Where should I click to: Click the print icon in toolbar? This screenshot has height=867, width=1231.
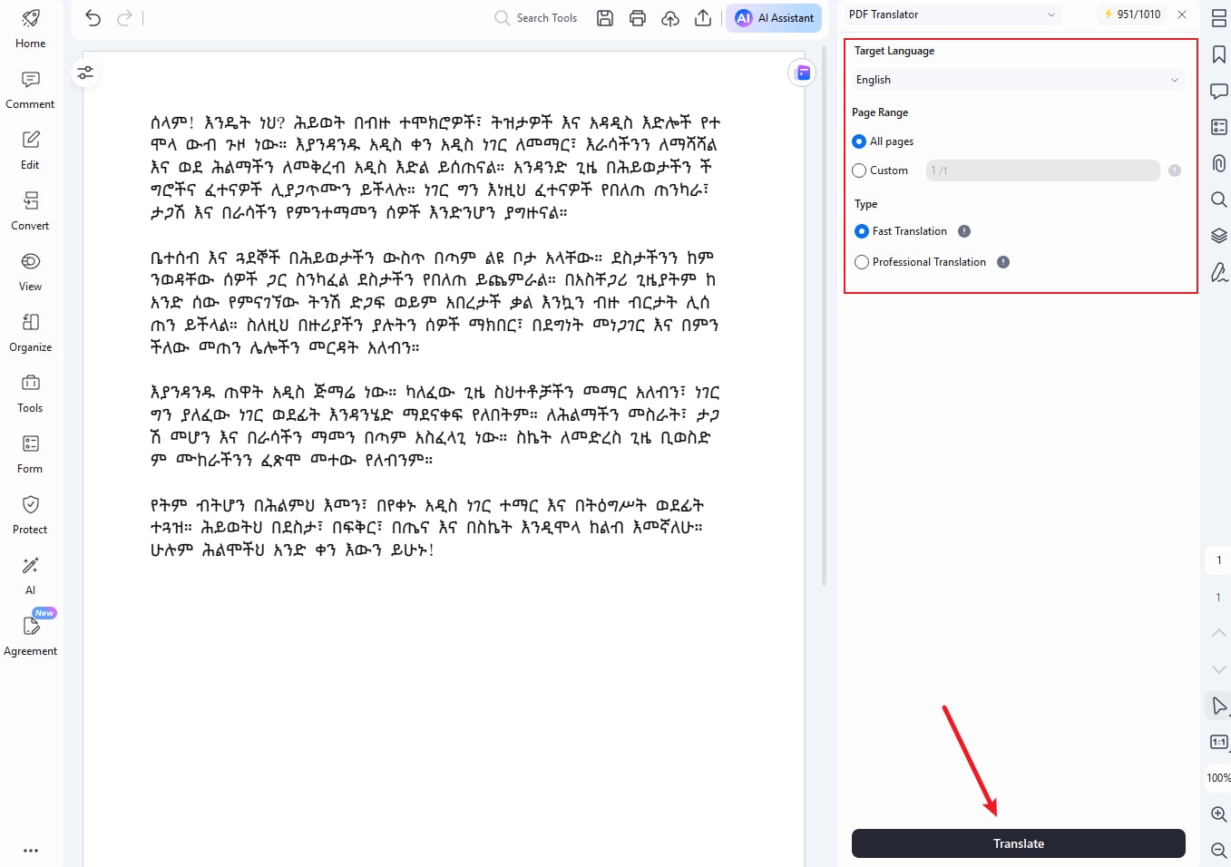click(x=638, y=18)
